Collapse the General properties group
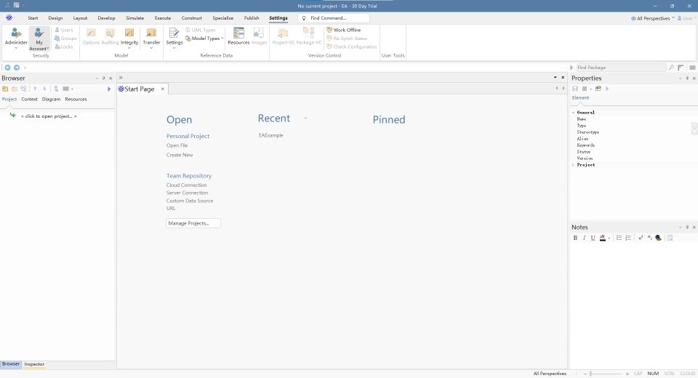 tap(574, 113)
